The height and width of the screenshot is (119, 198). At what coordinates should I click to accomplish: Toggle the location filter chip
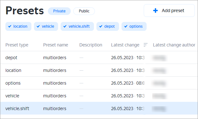point(18,26)
